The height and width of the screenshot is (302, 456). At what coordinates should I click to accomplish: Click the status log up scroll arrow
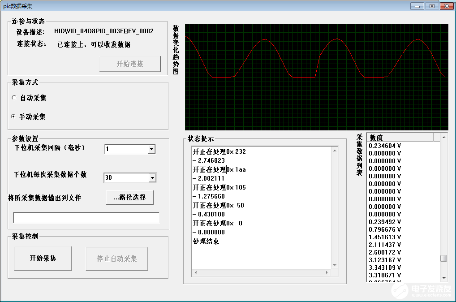335,151
